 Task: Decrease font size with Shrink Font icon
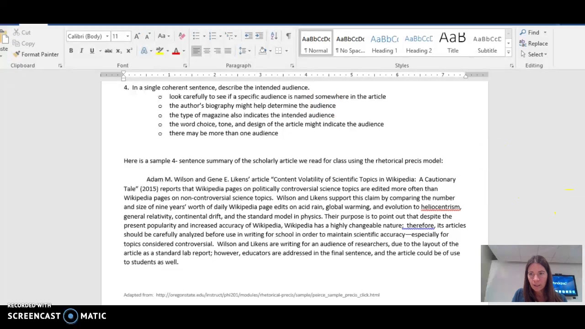[148, 36]
